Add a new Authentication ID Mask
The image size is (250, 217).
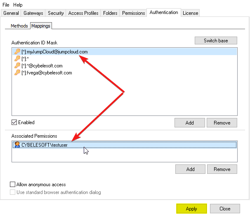(x=190, y=122)
